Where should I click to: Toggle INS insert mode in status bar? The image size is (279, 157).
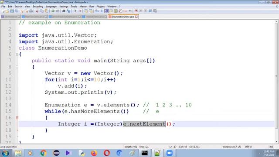pos(271,147)
